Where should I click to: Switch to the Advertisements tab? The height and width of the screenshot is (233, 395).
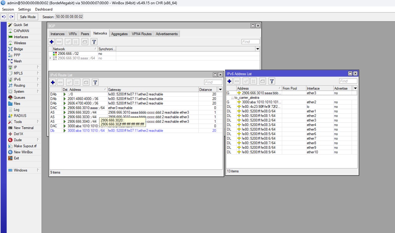point(167,34)
